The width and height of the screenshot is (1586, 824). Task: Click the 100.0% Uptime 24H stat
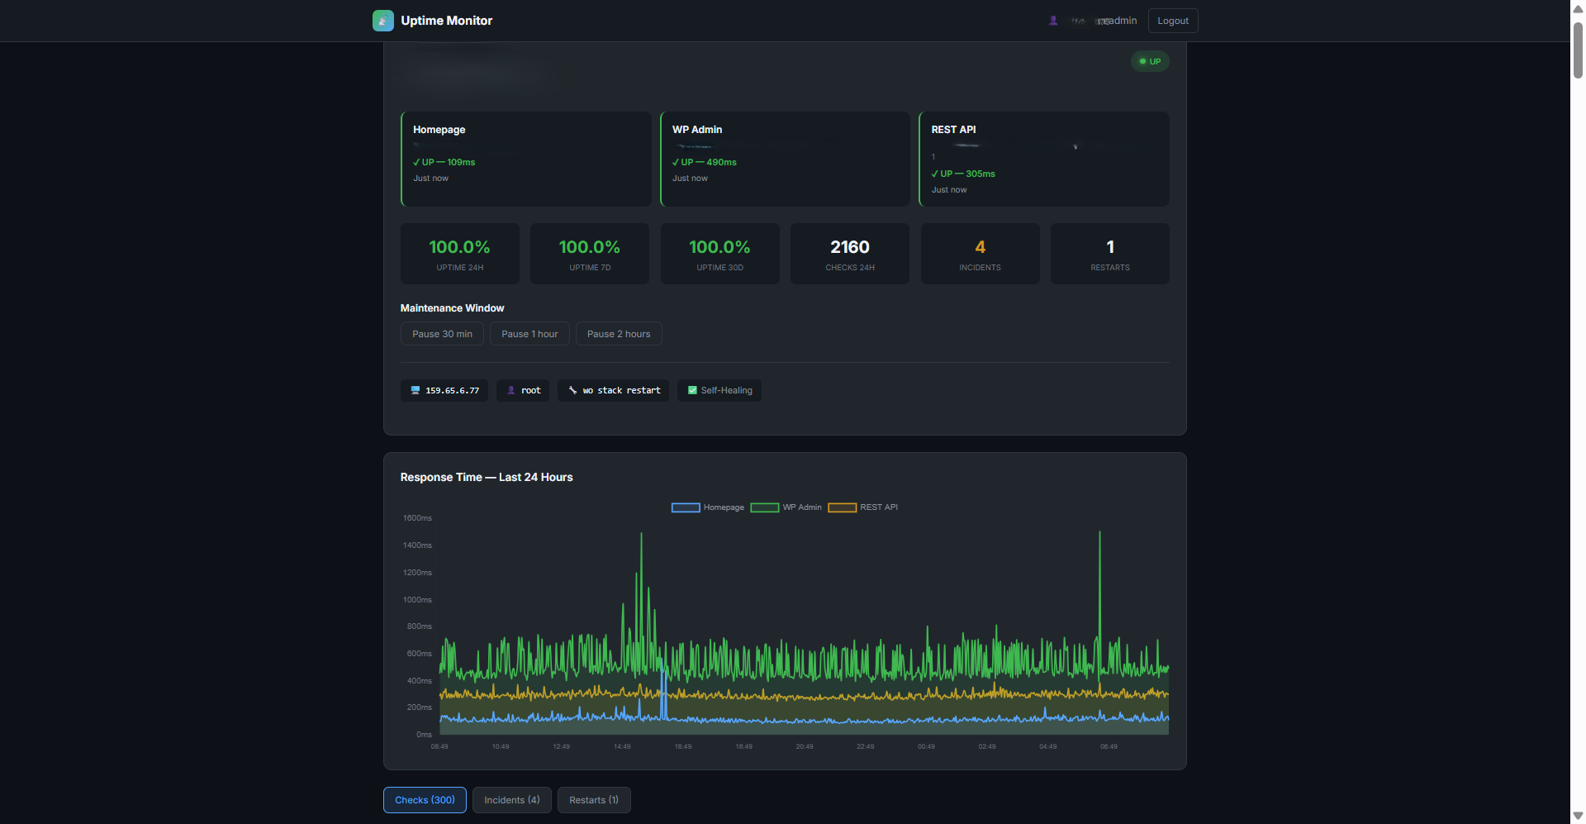point(460,254)
